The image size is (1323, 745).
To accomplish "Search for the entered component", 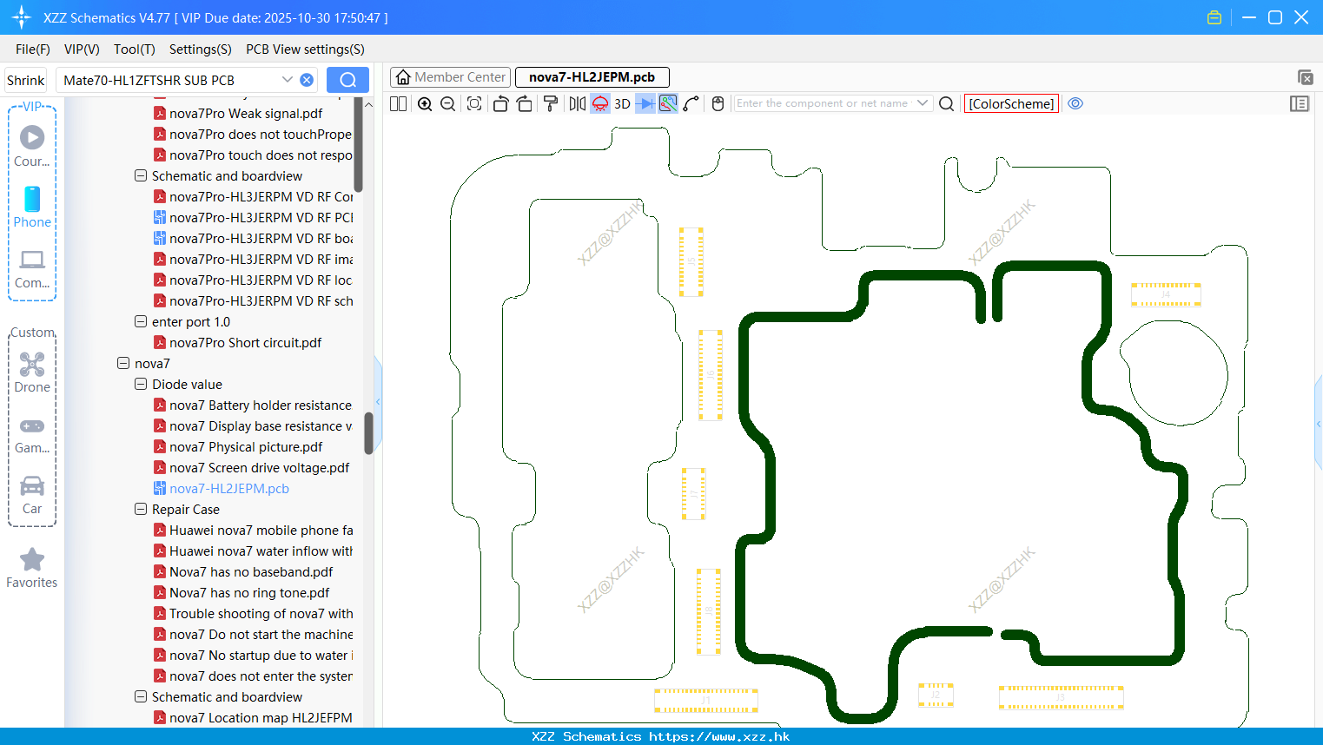I will point(947,103).
